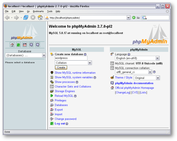Image resolution: width=177 pixels, height=141 pixels.
Task: Open the Tools menu
Action: [50, 11]
